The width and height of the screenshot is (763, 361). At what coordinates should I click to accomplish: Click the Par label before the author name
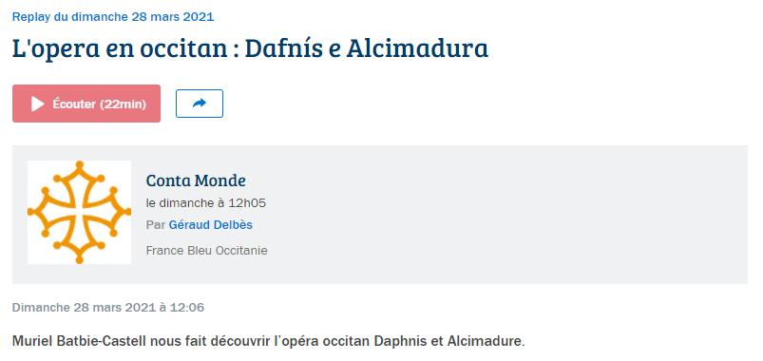coord(156,225)
